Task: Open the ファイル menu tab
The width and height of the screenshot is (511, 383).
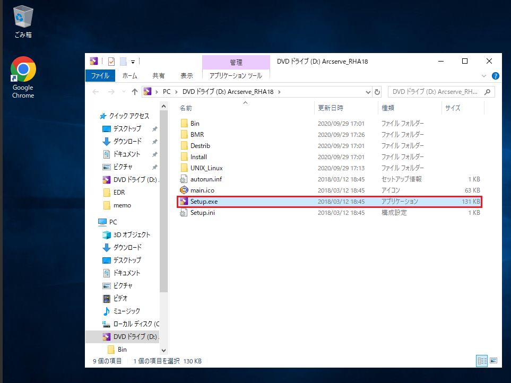Action: [100, 75]
